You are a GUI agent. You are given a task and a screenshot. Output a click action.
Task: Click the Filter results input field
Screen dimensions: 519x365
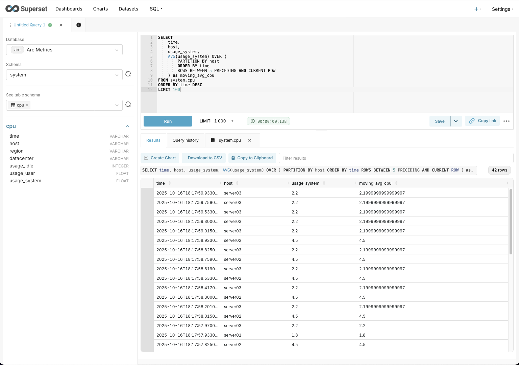[395, 158]
